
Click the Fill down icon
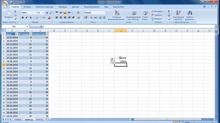click(x=169, y=15)
